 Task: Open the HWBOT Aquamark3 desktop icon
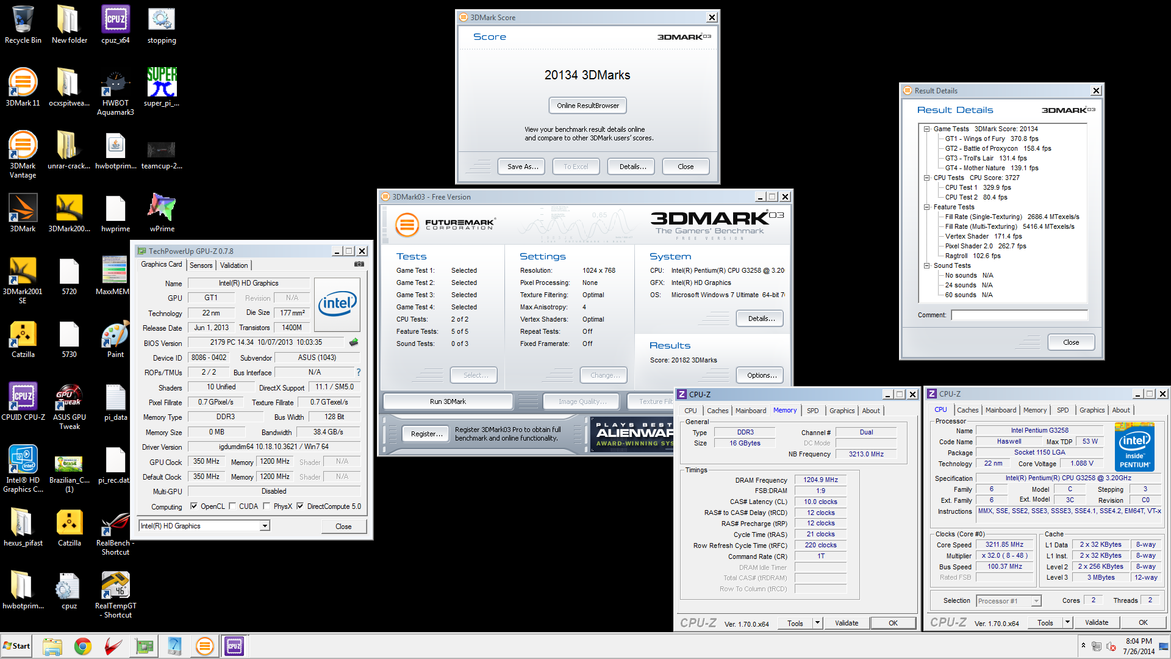click(115, 92)
